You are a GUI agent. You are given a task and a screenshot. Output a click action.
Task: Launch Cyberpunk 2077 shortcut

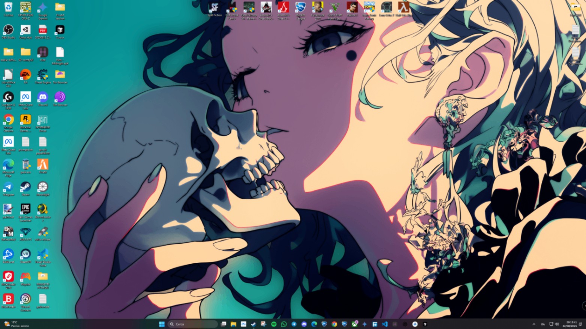(318, 10)
